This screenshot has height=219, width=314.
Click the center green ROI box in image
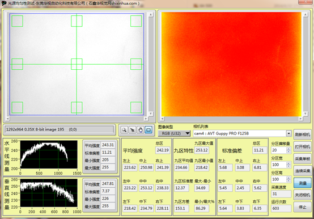click(x=77, y=64)
